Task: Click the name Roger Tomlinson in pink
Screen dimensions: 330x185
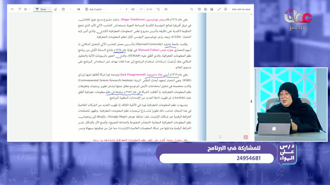Action: pyautogui.click(x=133, y=20)
